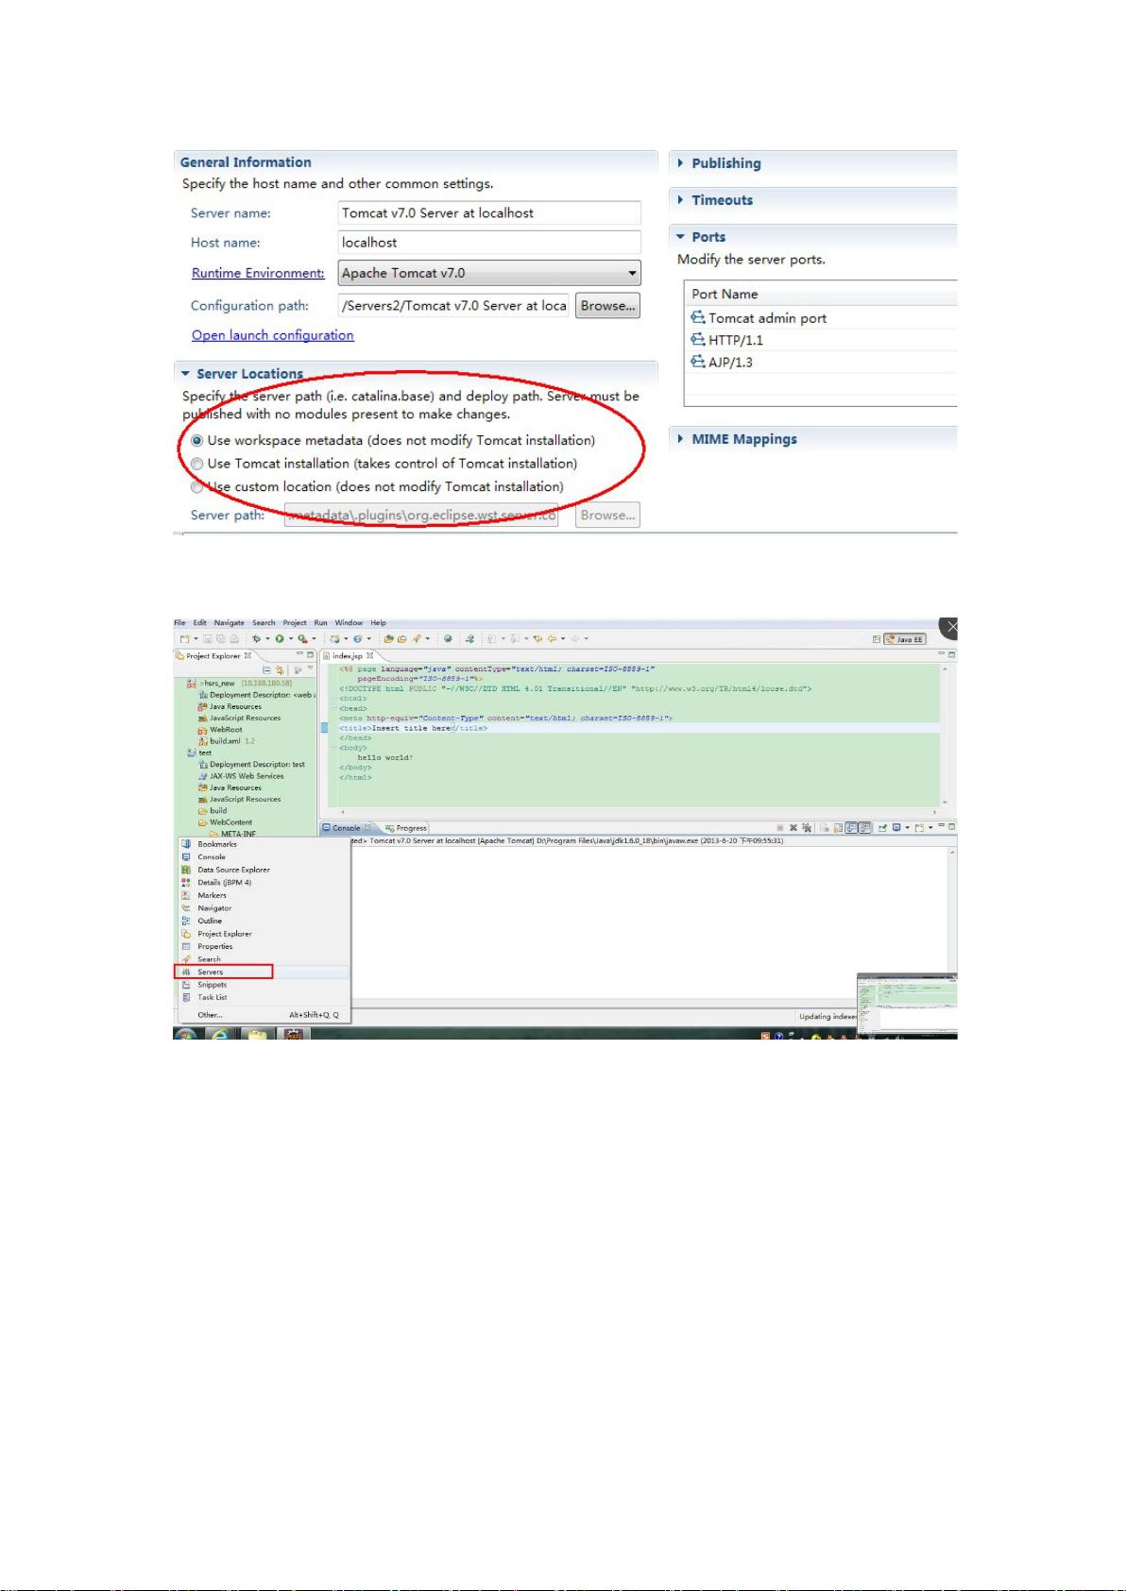1126x1591 pixels.
Task: Select the Tomcat admin port row
Action: coord(821,318)
